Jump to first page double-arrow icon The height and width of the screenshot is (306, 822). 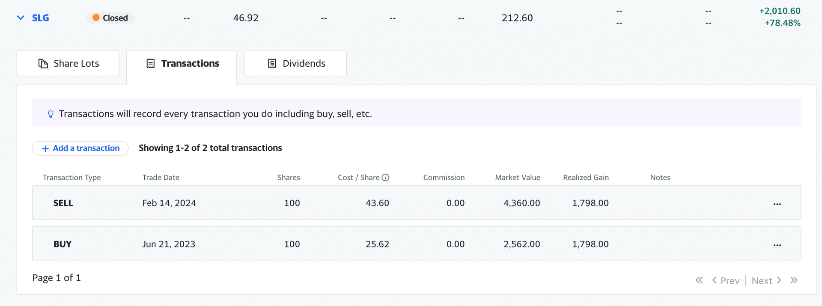[x=699, y=280]
